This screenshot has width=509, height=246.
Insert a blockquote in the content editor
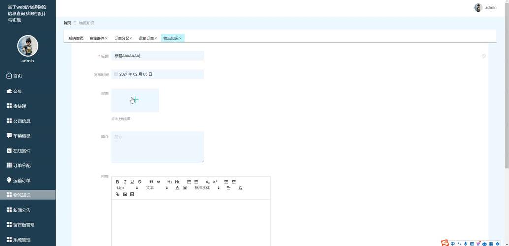coord(151,182)
